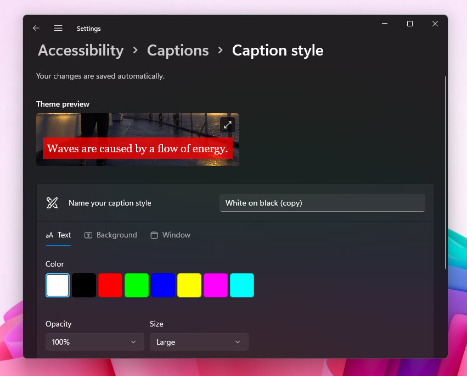The height and width of the screenshot is (376, 467).
Task: Click the vertical scrollbar of Settings
Action: tap(446, 173)
